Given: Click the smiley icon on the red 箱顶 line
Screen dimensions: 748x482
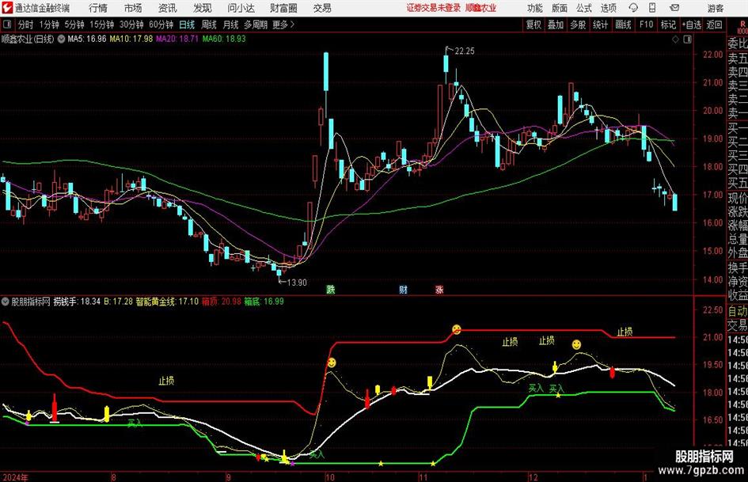Looking at the screenshot, I should point(457,329).
